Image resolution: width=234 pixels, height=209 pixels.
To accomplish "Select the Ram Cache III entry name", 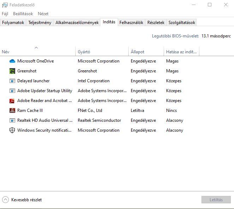I will point(30,111).
